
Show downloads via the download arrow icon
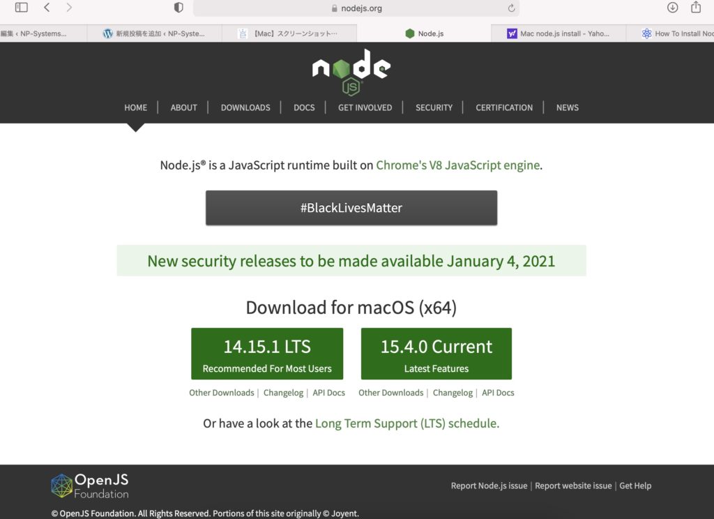coord(672,7)
